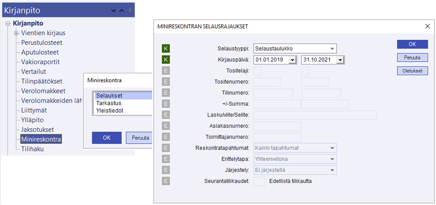
Task: Expand the Vientien kirjaus tree node
Action: click(16, 33)
